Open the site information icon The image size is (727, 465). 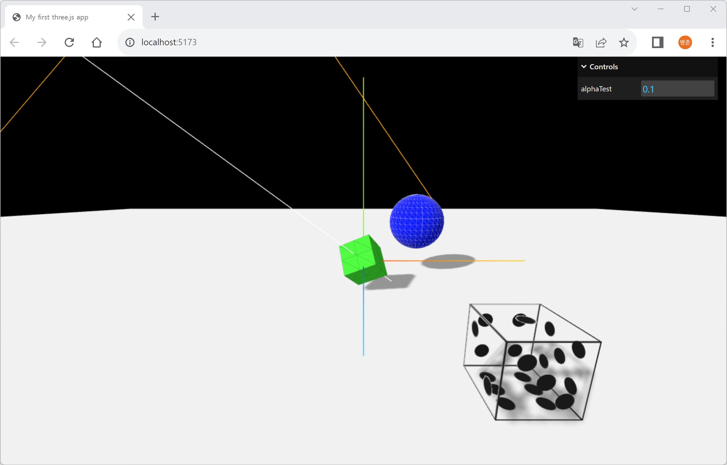(x=130, y=42)
